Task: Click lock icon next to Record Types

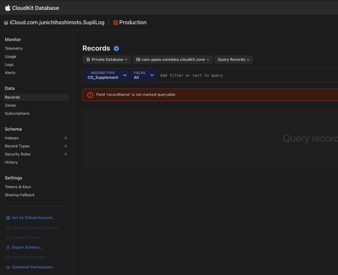Action: pyautogui.click(x=65, y=146)
